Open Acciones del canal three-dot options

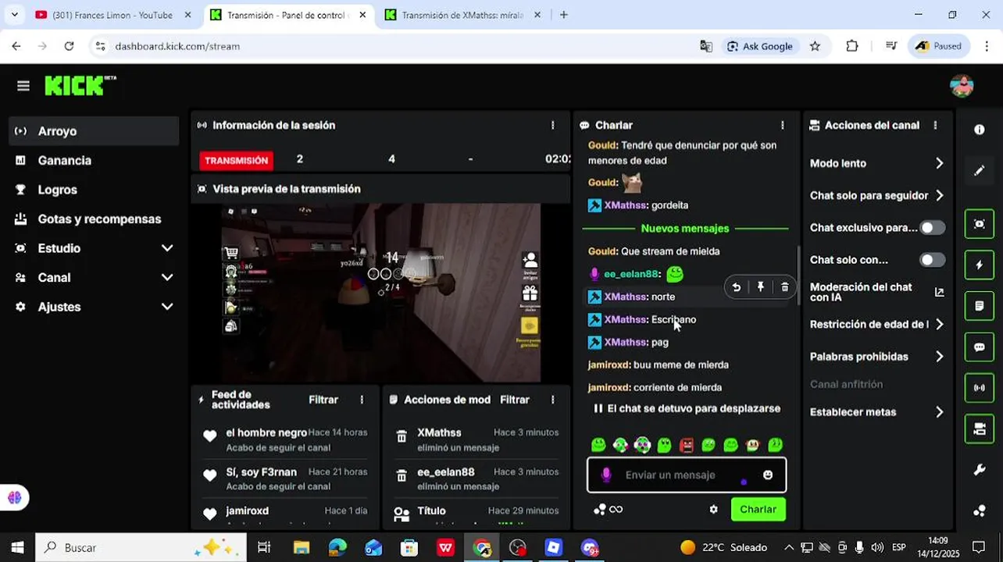point(935,125)
